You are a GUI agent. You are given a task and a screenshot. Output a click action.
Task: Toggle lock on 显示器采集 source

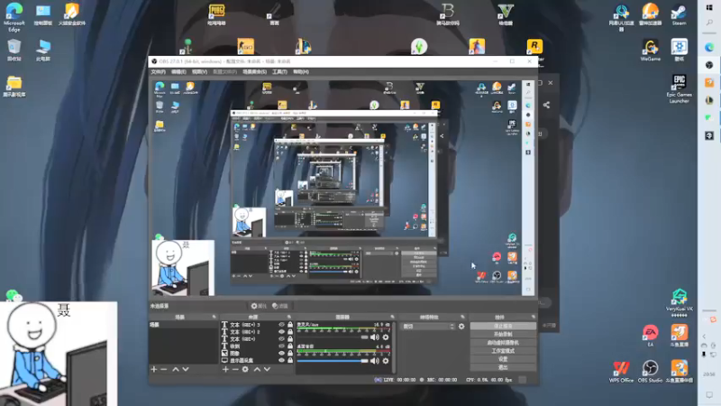290,360
